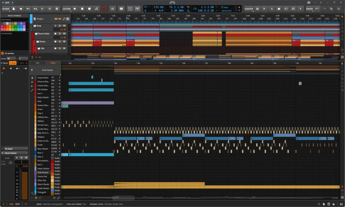This screenshot has width=345, height=207.
Task: Mute the Drums track
Action: (x=64, y=42)
